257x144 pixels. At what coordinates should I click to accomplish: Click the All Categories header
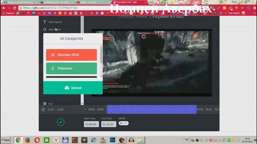coord(71,38)
